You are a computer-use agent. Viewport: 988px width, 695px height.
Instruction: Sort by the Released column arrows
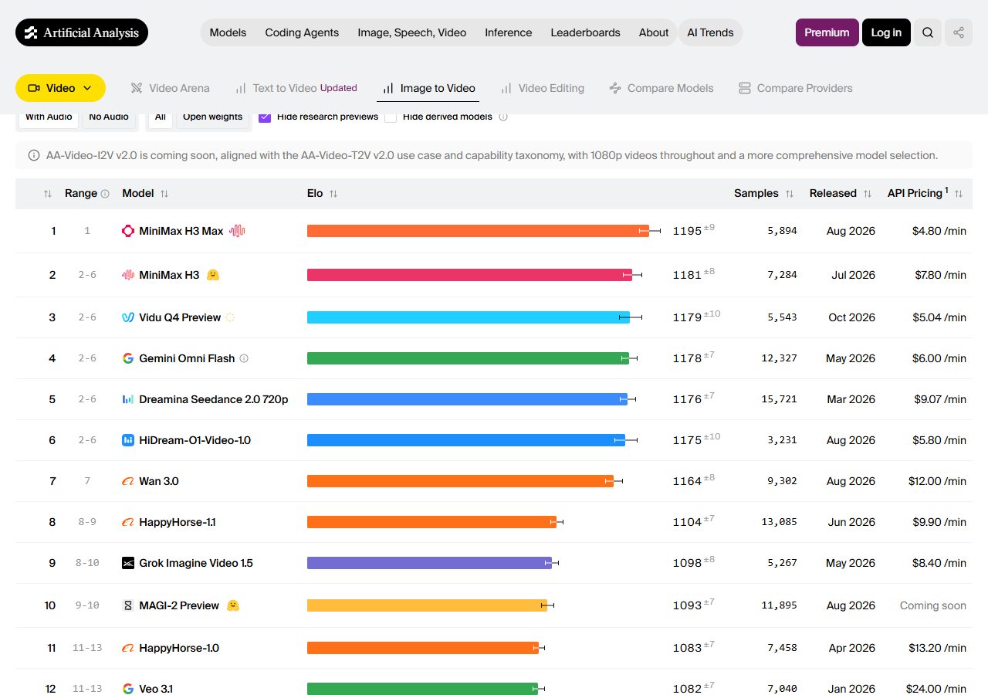(868, 194)
